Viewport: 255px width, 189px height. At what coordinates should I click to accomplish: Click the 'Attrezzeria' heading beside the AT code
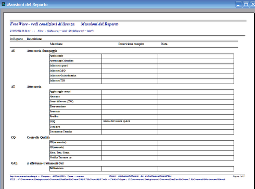click(x=34, y=87)
